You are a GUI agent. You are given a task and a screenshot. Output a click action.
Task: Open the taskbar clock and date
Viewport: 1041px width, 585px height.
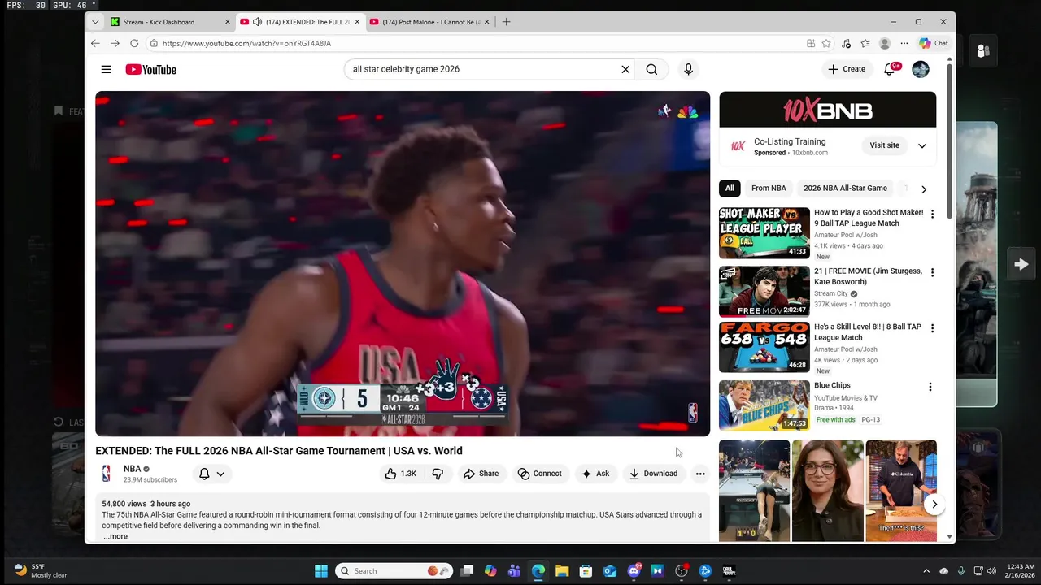click(1018, 571)
